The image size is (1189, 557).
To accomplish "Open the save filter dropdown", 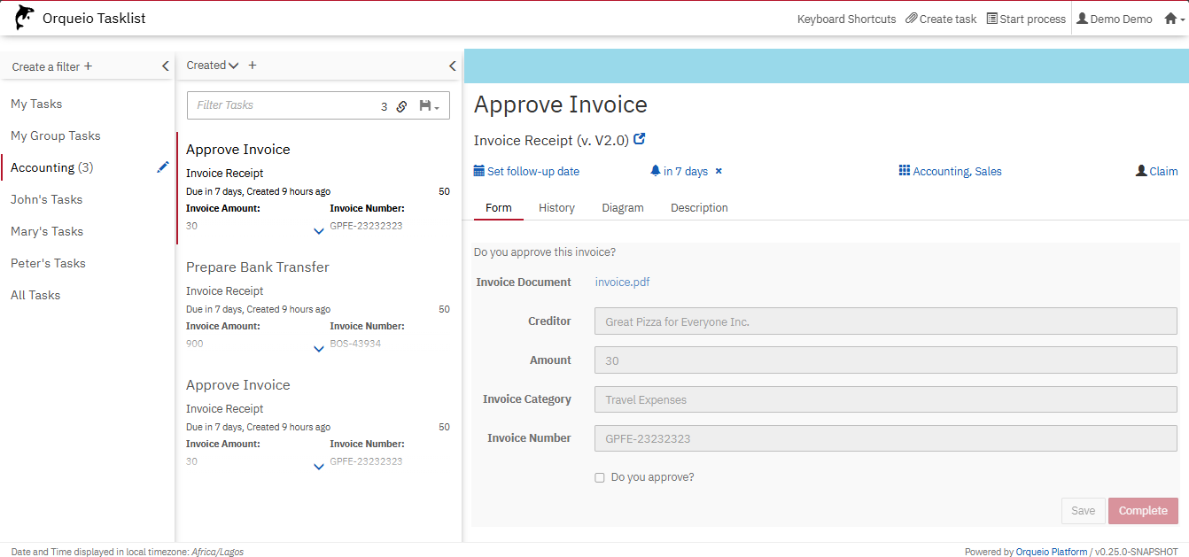I will [429, 106].
